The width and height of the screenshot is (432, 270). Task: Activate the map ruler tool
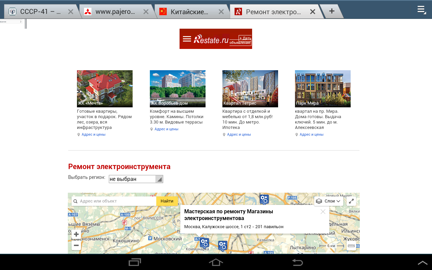click(351, 246)
